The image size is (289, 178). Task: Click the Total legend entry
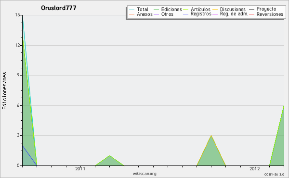[x=139, y=9]
